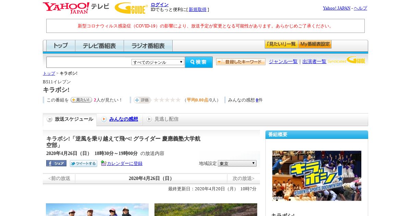Screen dimensions: 411x216
Task: Open the ラジオ番組表 tab
Action: pyautogui.click(x=148, y=46)
